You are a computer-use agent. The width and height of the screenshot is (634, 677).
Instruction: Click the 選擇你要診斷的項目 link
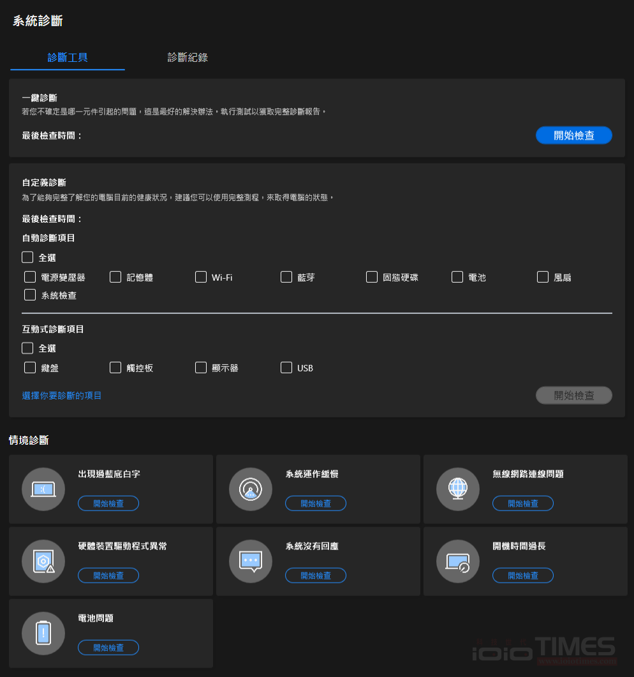62,396
